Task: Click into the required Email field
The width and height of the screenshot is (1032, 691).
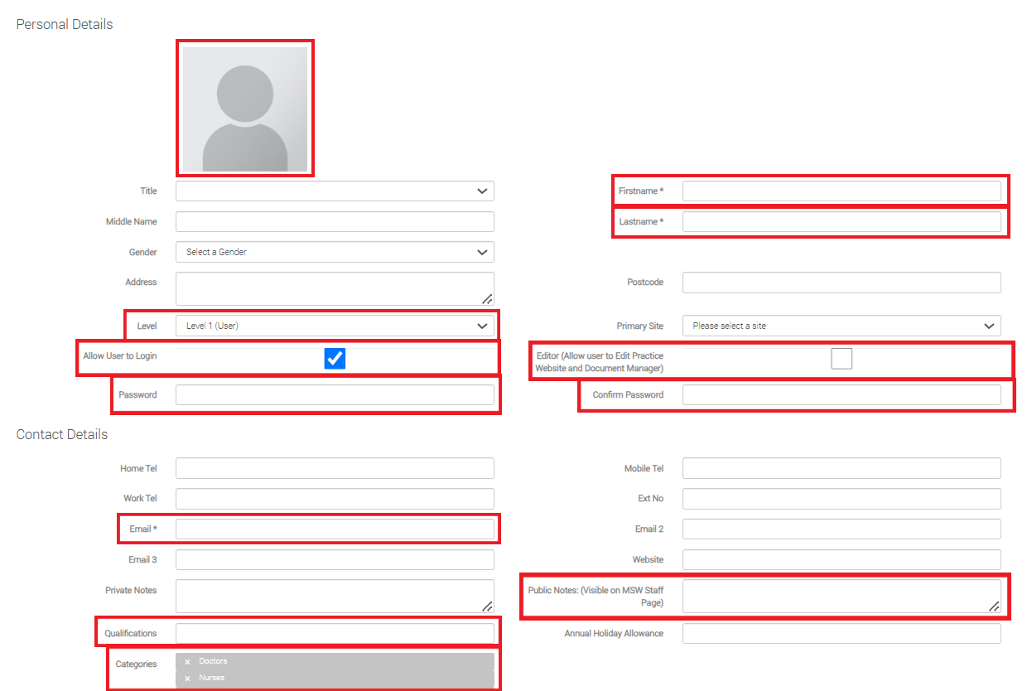Action: [x=334, y=529]
